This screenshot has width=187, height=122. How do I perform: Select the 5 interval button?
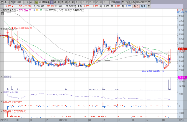click(83, 2)
